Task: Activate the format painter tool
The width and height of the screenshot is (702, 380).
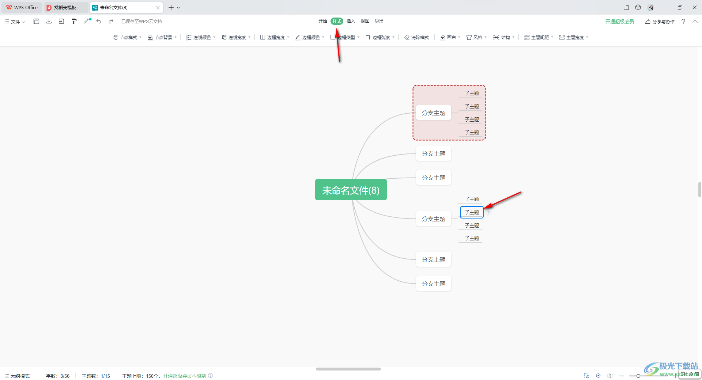Action: [x=74, y=21]
